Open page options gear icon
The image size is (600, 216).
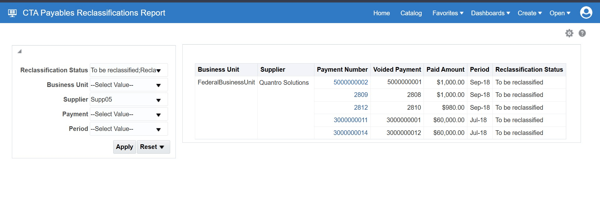(569, 33)
